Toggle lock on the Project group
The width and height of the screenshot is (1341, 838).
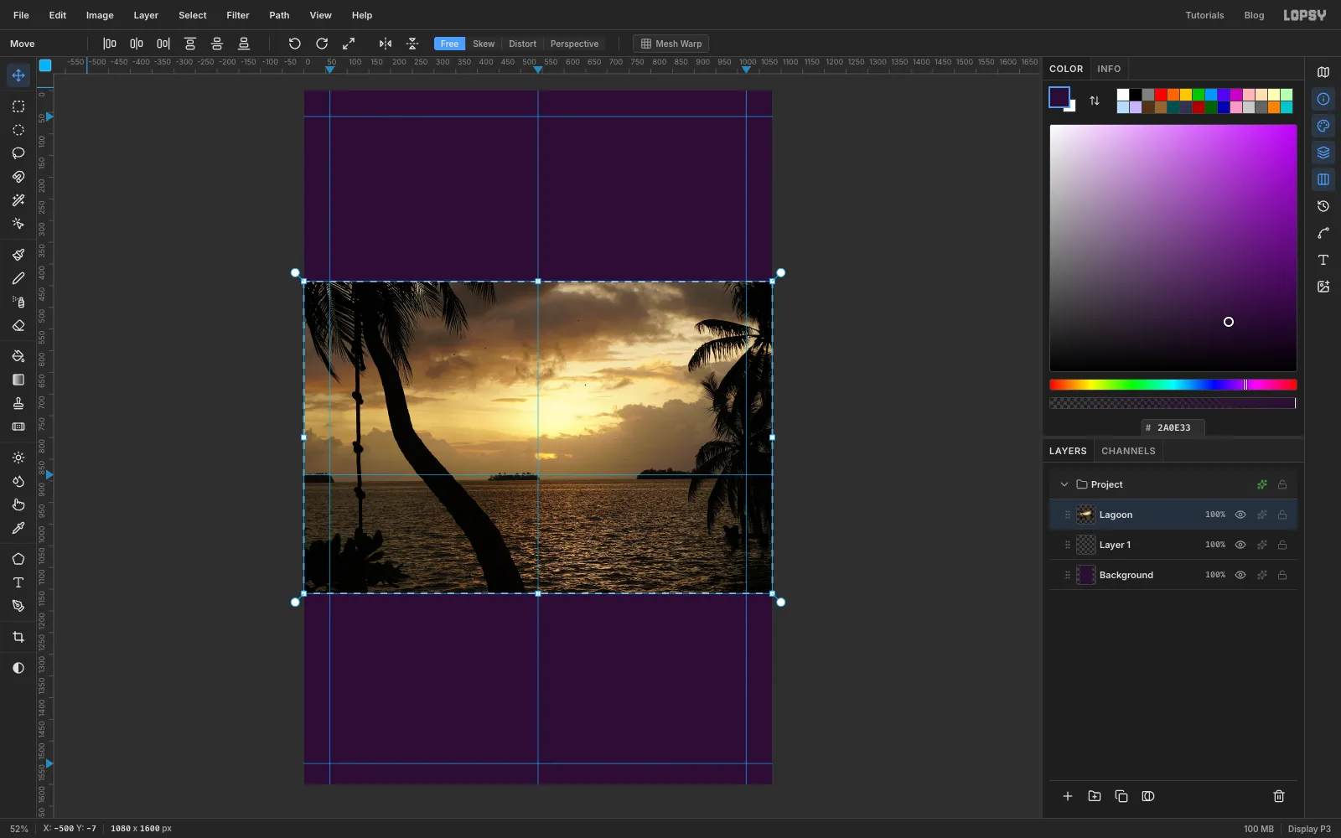pyautogui.click(x=1282, y=484)
